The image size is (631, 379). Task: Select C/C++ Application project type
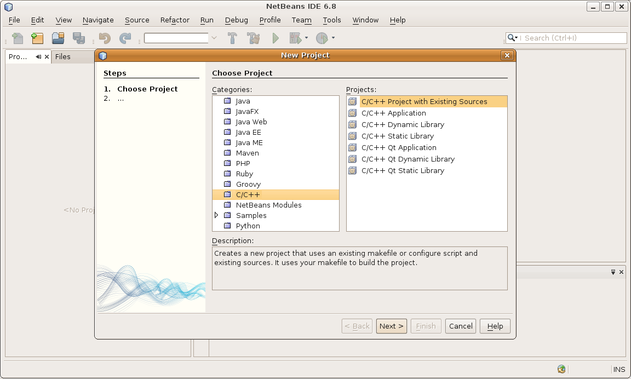[427, 113]
